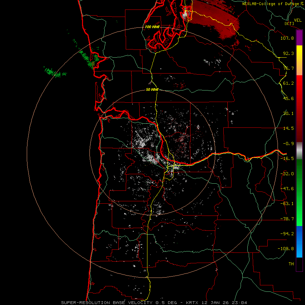This screenshot has height=305, width=305.
Task: Click the -16.5 scale value
Action: coord(287,159)
